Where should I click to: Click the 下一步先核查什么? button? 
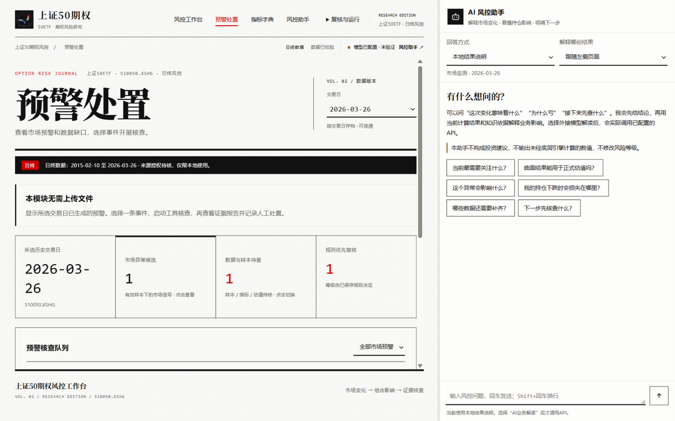click(549, 208)
